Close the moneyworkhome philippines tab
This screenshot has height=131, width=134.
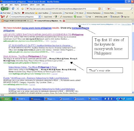pos(64,21)
